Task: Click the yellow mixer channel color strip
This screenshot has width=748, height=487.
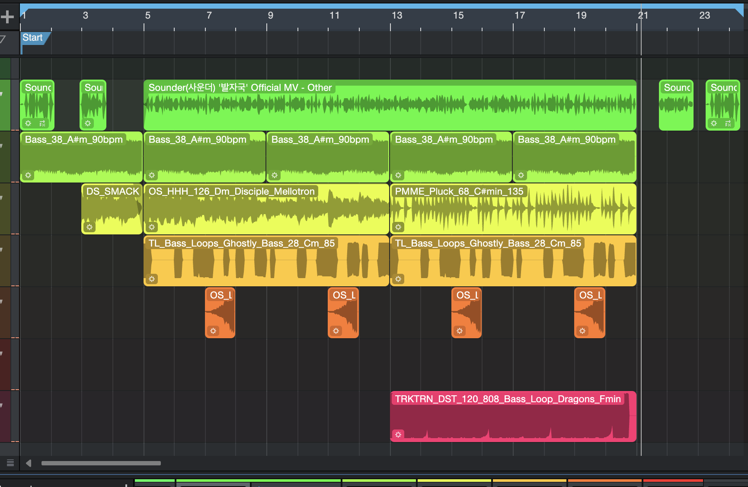Action: pyautogui.click(x=454, y=481)
